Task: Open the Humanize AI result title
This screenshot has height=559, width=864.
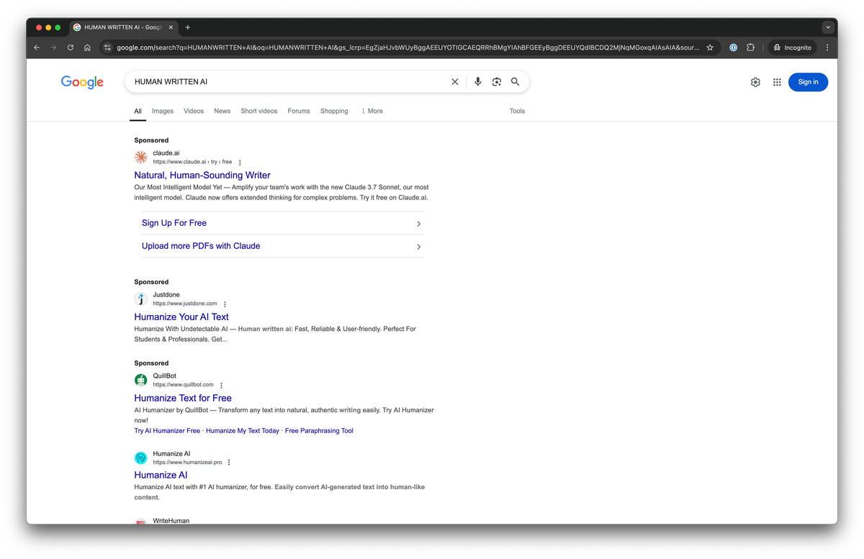Action: 161,475
